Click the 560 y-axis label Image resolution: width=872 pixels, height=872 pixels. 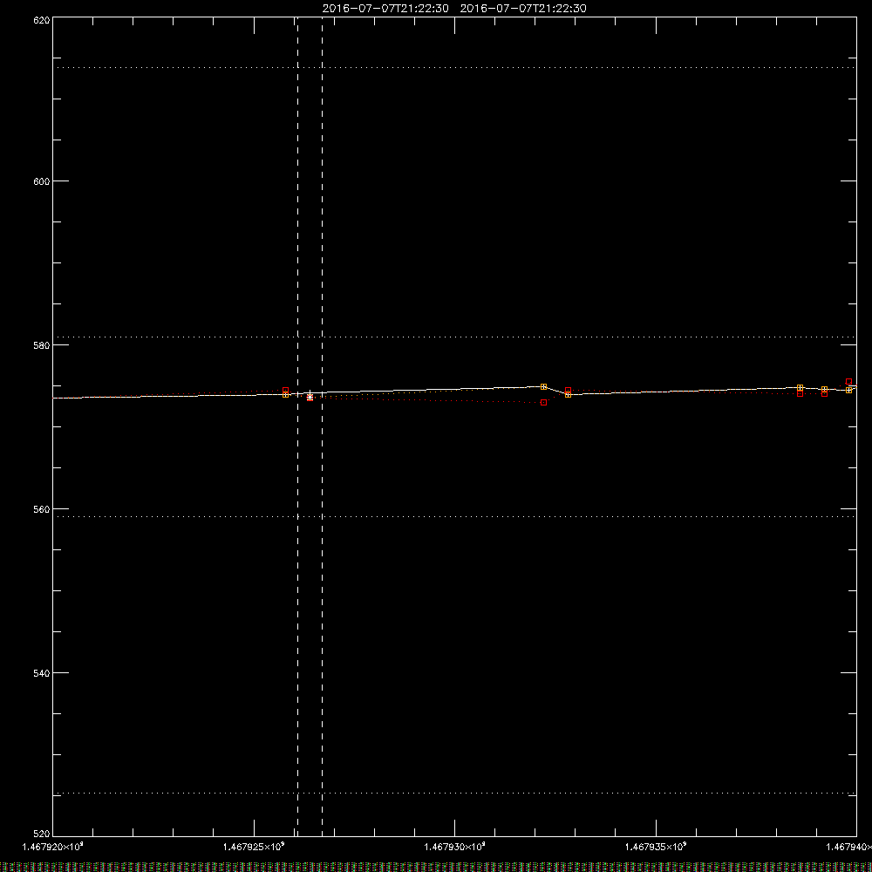tap(42, 509)
